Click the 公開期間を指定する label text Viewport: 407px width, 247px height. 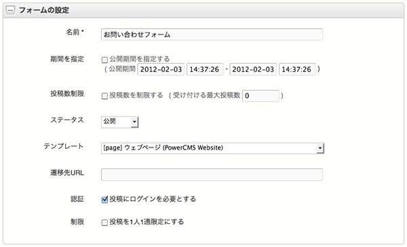pyautogui.click(x=139, y=59)
